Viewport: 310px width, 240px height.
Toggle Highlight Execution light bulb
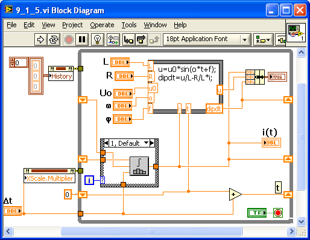pyautogui.click(x=98, y=39)
